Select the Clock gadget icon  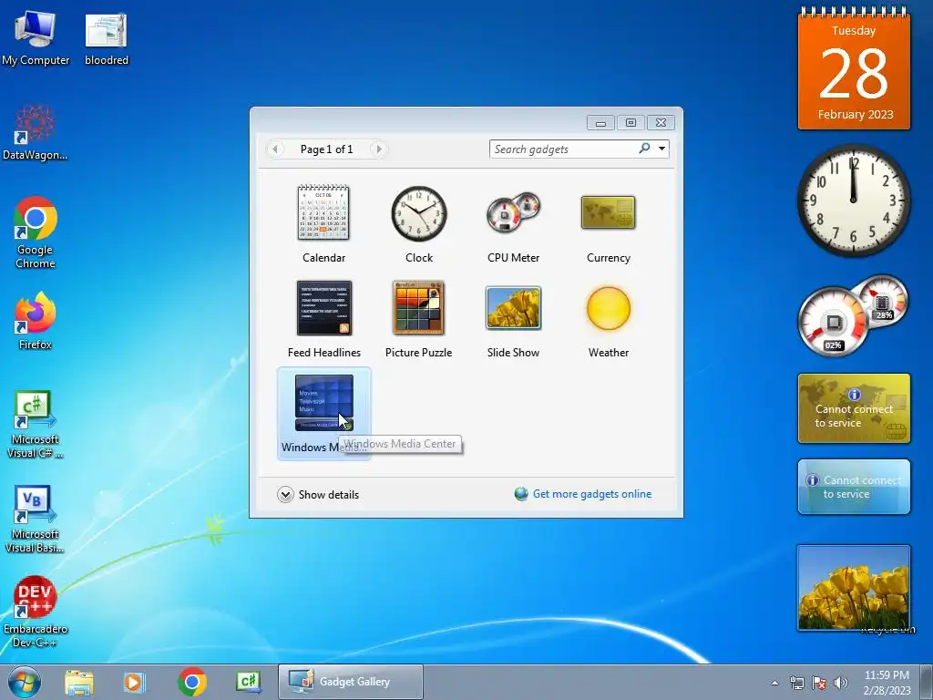(419, 213)
